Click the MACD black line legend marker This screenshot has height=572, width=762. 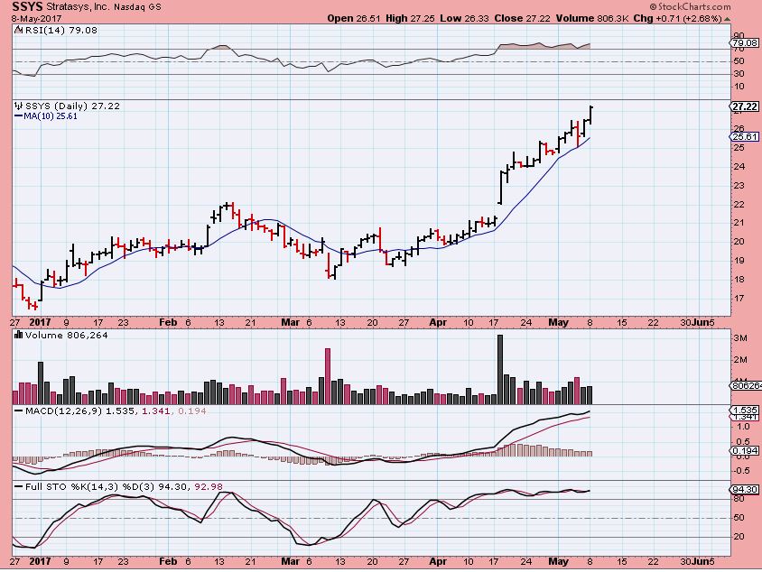(18, 411)
